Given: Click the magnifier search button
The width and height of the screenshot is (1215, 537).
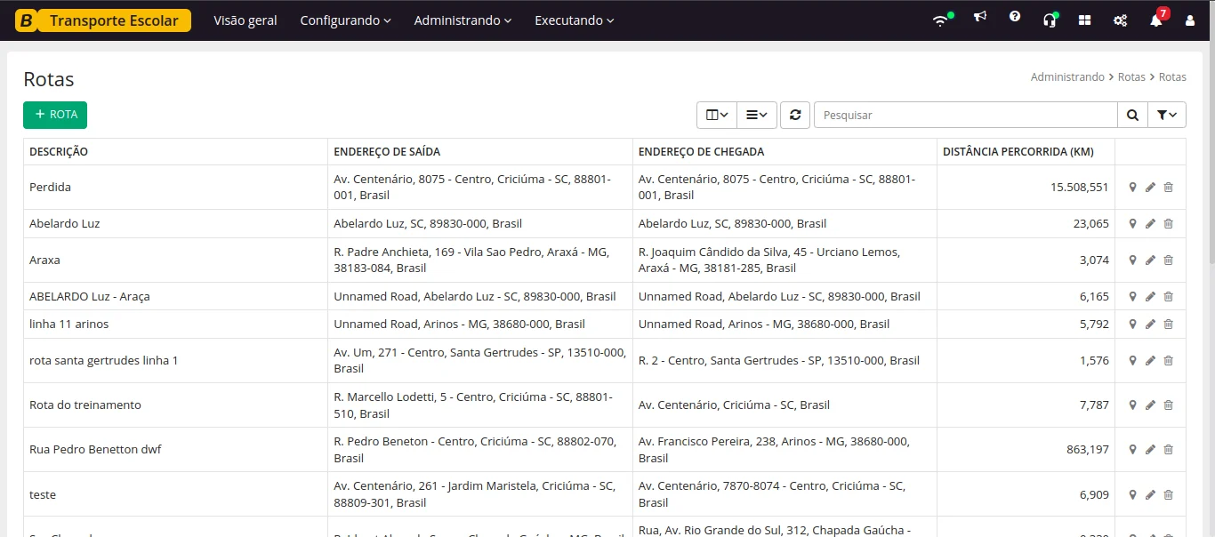Looking at the screenshot, I should (x=1132, y=115).
